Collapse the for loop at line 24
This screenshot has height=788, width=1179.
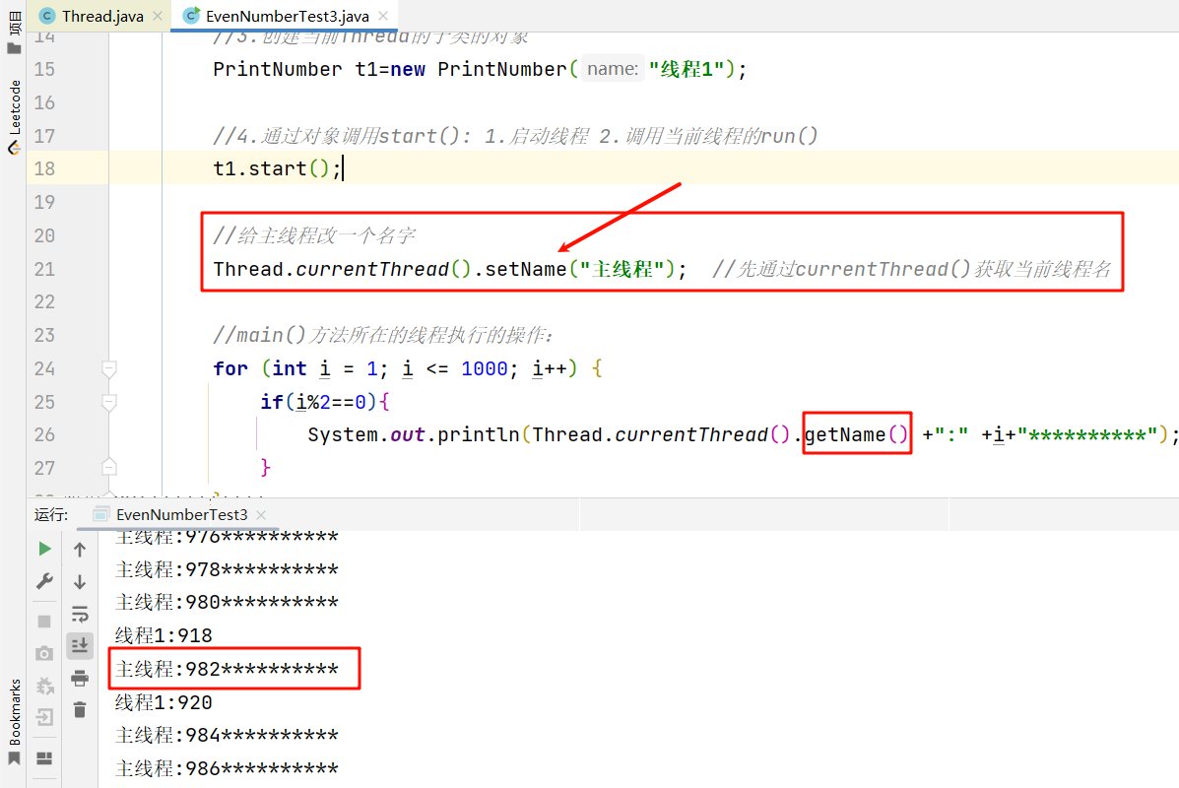tap(108, 368)
